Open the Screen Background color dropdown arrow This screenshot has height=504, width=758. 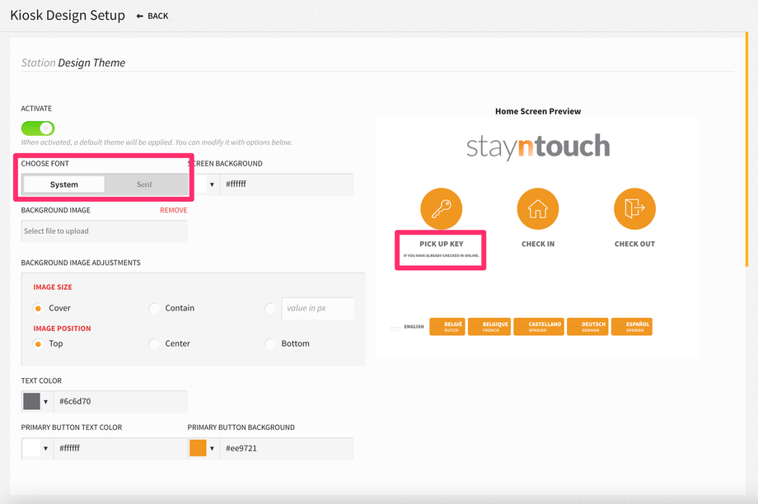212,184
